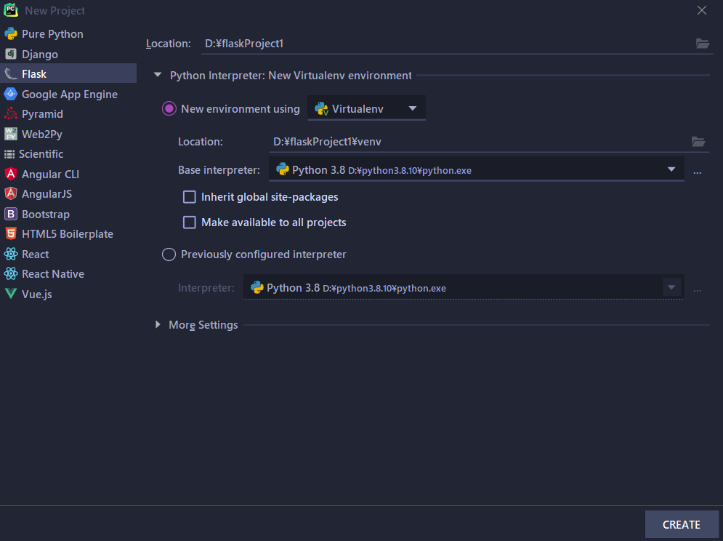Open base interpreter browse ellipsis
The image size is (723, 541).
(697, 172)
